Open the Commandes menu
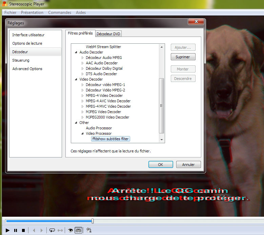Screen dimensions: 264x235 coord(60,13)
